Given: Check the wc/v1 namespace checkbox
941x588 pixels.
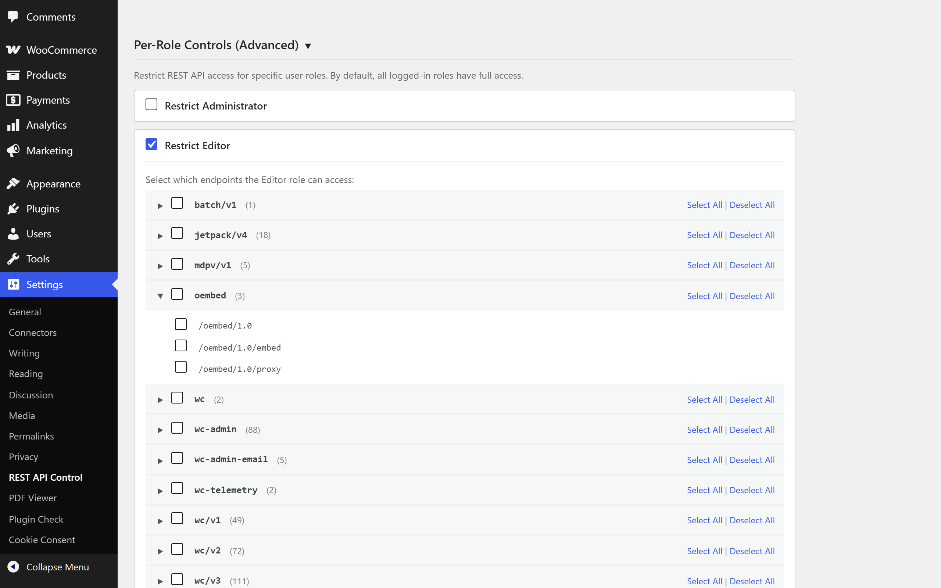Looking at the screenshot, I should point(177,519).
